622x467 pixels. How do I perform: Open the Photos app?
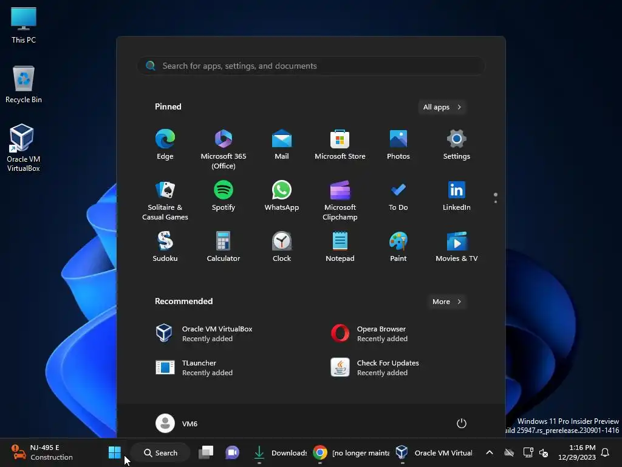[x=398, y=145]
